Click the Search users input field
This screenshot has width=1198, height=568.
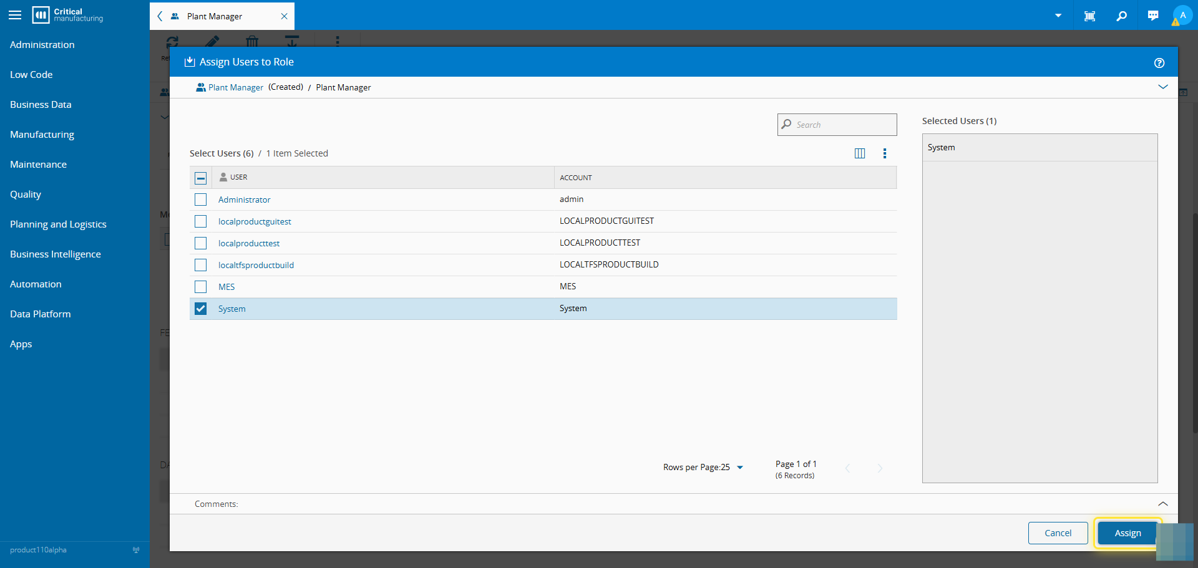(x=842, y=125)
